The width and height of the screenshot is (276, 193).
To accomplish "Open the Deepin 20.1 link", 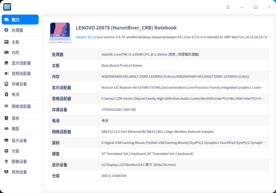I will [85, 37].
